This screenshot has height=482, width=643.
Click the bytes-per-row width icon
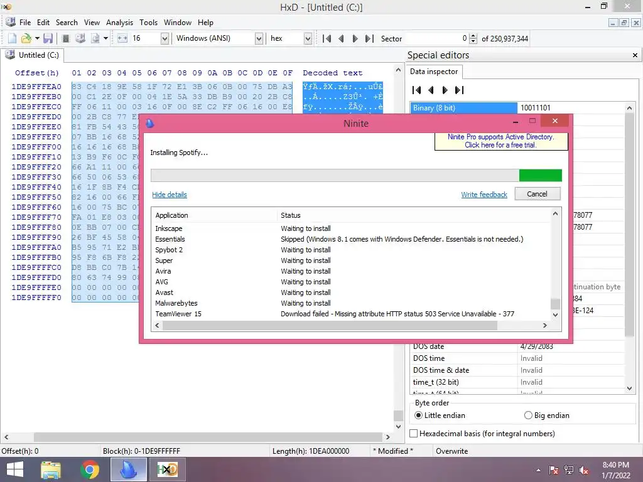click(x=122, y=38)
